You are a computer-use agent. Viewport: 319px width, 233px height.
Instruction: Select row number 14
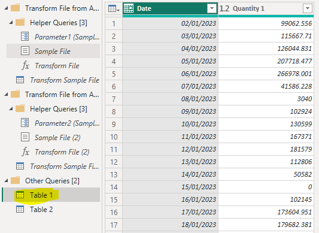[x=114, y=187]
